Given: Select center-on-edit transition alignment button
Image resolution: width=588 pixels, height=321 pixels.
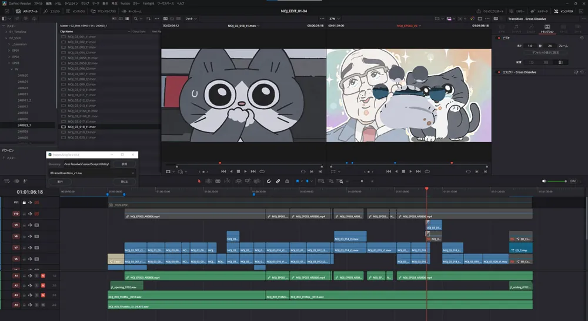Looking at the screenshot, I should (546, 62).
